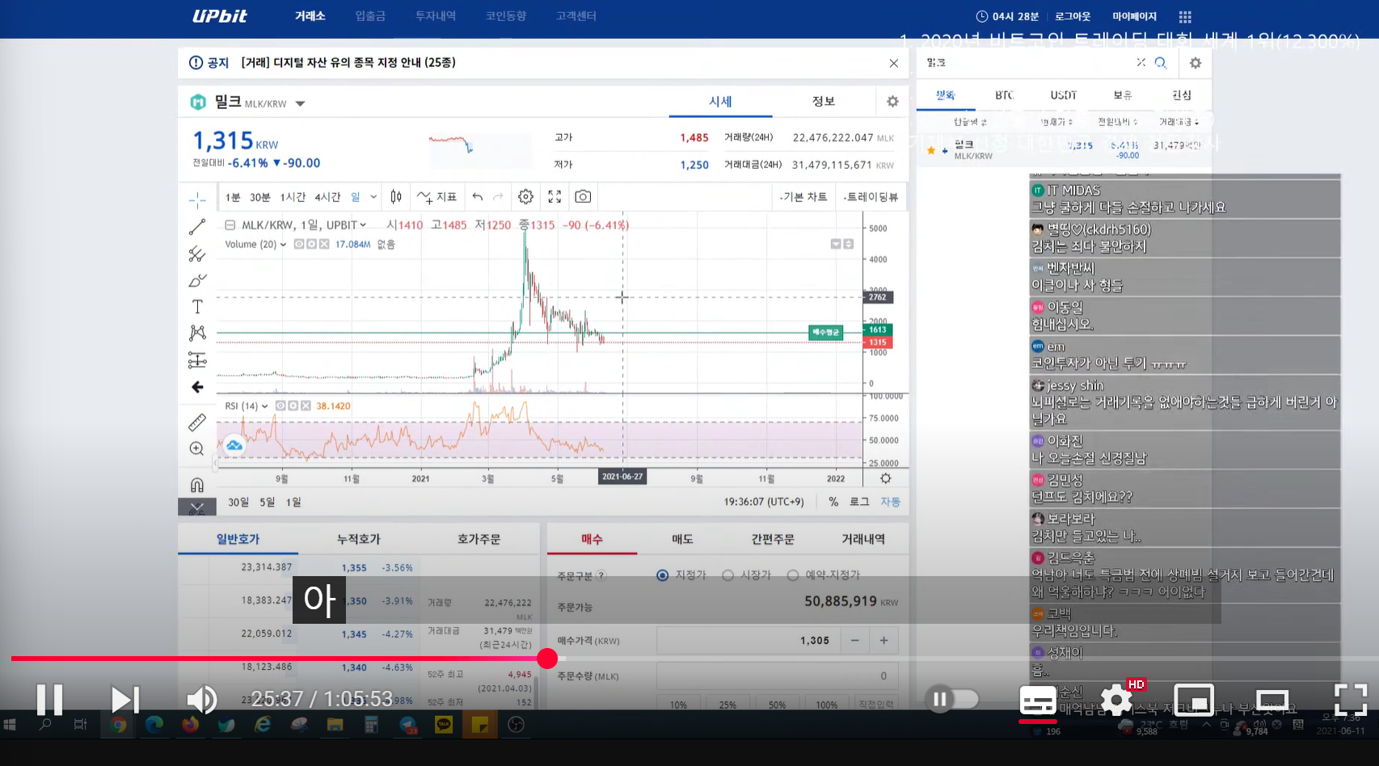Toggle the YouTube autoplay switch
The height and width of the screenshot is (766, 1379).
952,699
